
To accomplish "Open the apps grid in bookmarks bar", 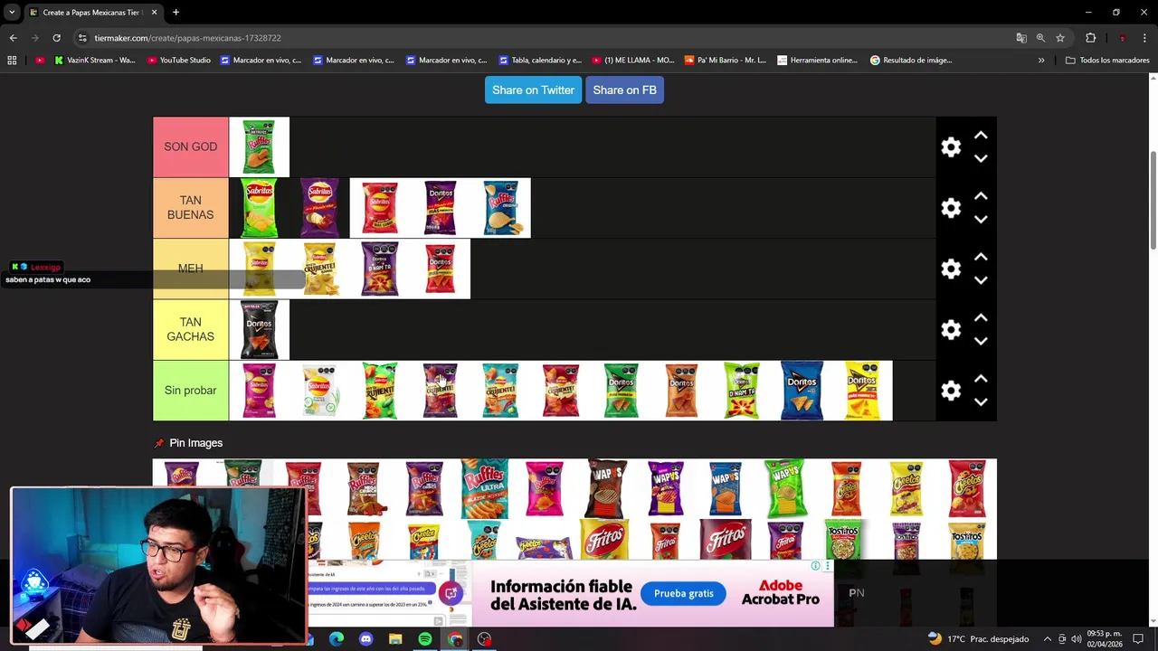I will (12, 61).
